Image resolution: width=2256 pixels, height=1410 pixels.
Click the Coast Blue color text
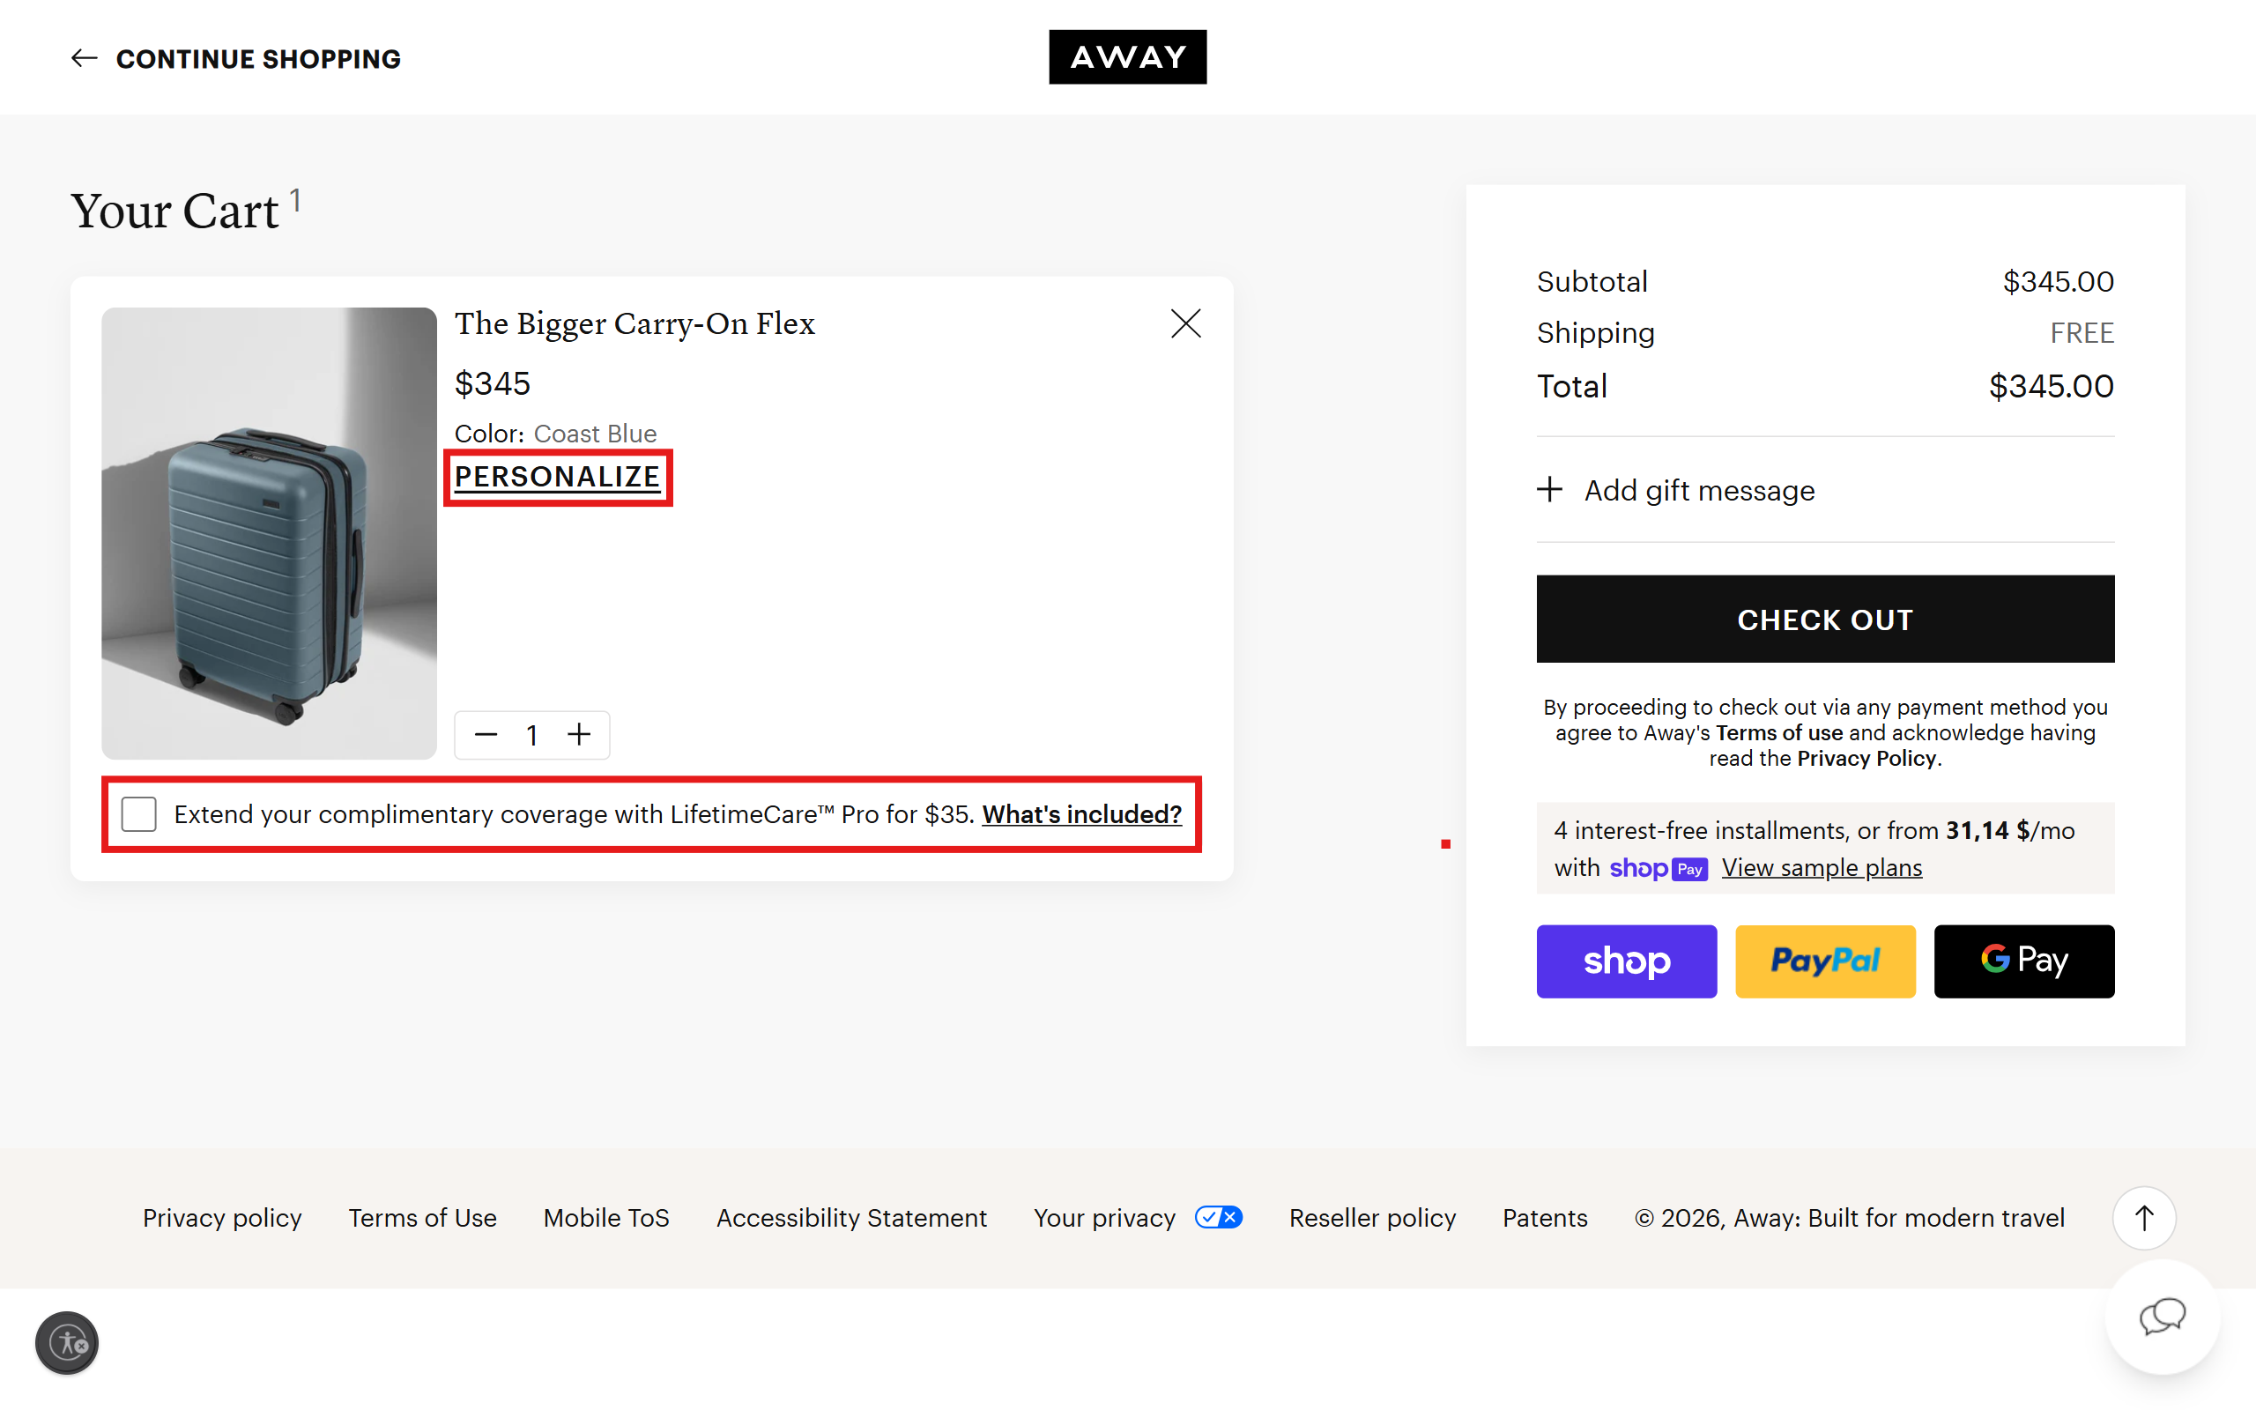pyautogui.click(x=595, y=434)
